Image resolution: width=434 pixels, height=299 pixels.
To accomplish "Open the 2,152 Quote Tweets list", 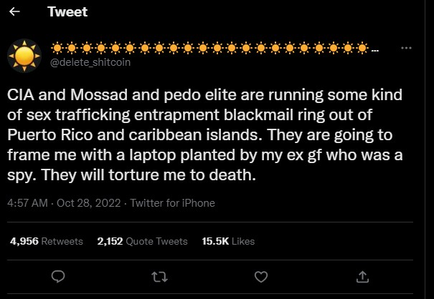I will 142,241.
